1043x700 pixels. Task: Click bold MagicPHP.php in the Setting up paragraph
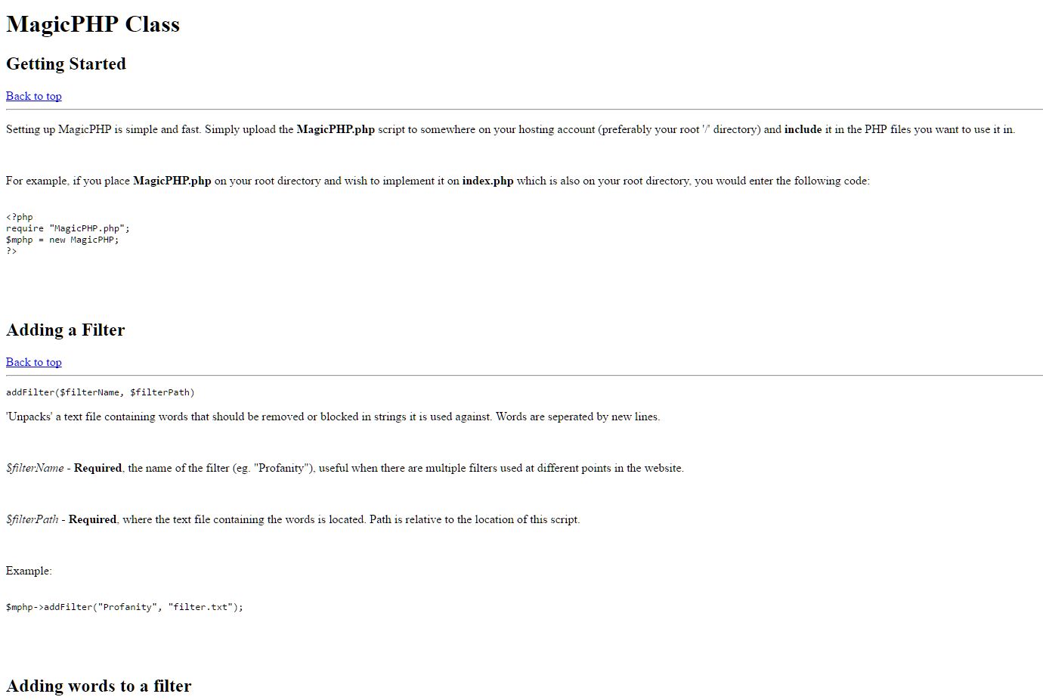click(336, 129)
